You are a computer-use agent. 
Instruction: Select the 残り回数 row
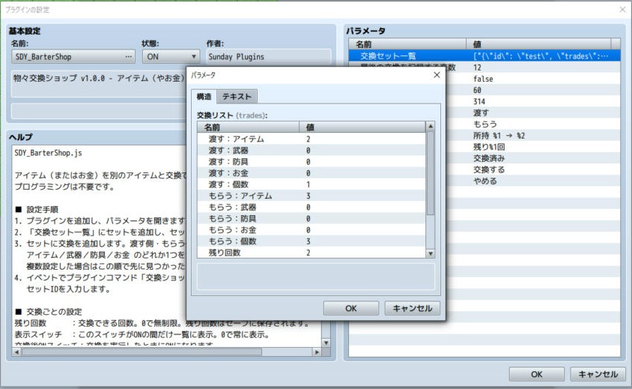(x=311, y=252)
